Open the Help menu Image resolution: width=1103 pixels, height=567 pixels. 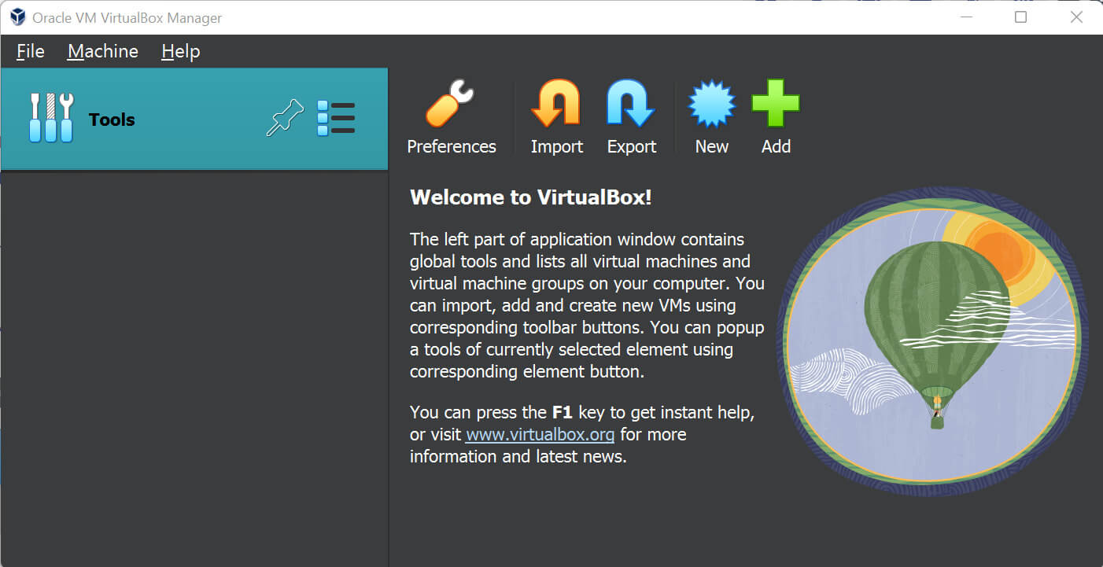[x=180, y=50]
